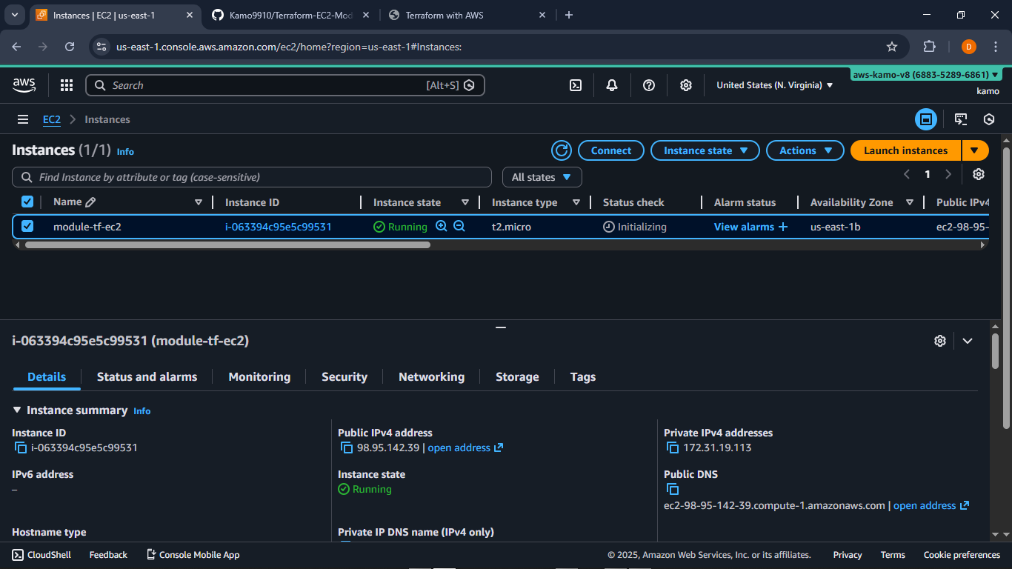
Task: Open the notifications bell
Action: click(x=612, y=85)
